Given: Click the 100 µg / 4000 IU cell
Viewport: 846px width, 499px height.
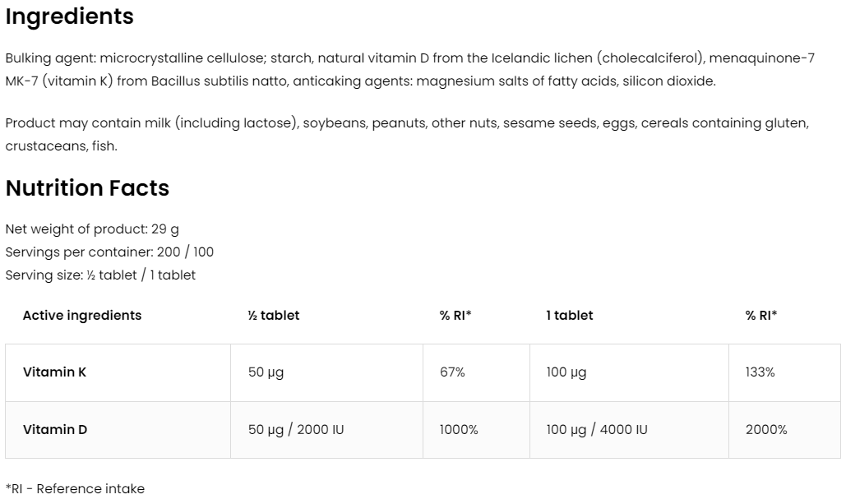Looking at the screenshot, I should coord(597,430).
